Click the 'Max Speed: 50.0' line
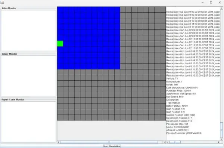Screen dimensions: 224x148 pyautogui.click(x=175, y=97)
